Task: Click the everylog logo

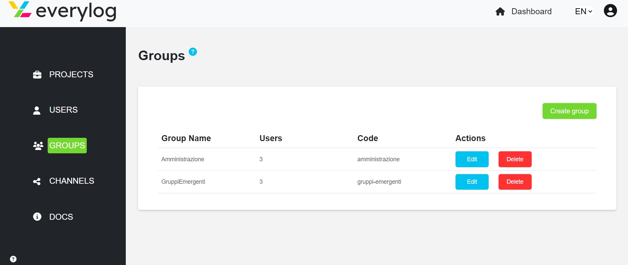Action: click(x=62, y=11)
